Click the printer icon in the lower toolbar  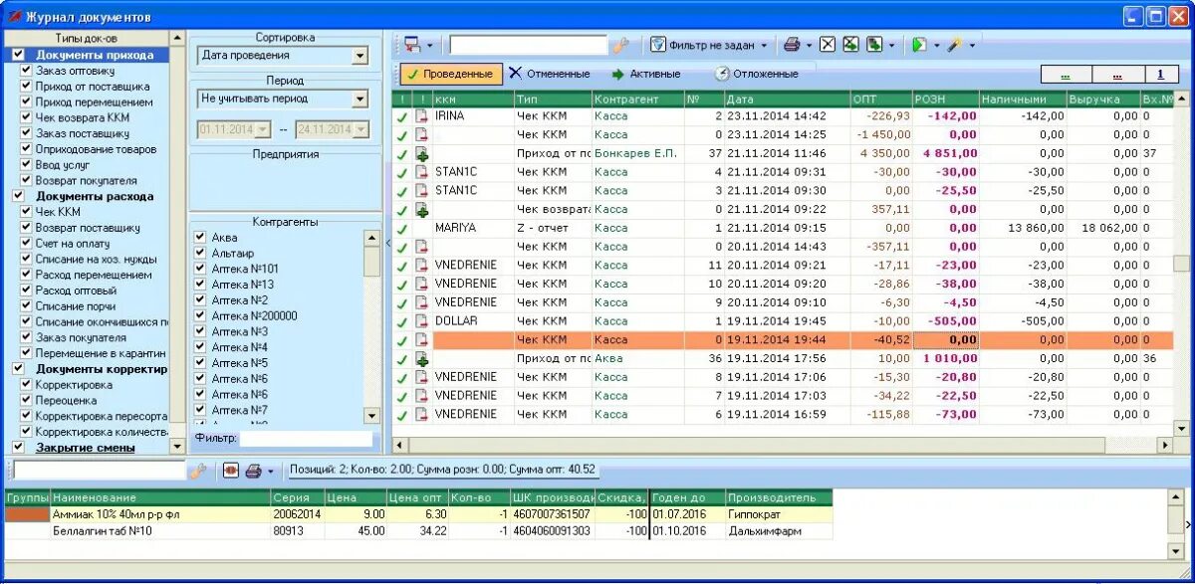(254, 471)
